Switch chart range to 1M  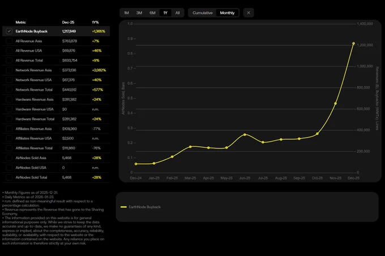[x=126, y=13]
